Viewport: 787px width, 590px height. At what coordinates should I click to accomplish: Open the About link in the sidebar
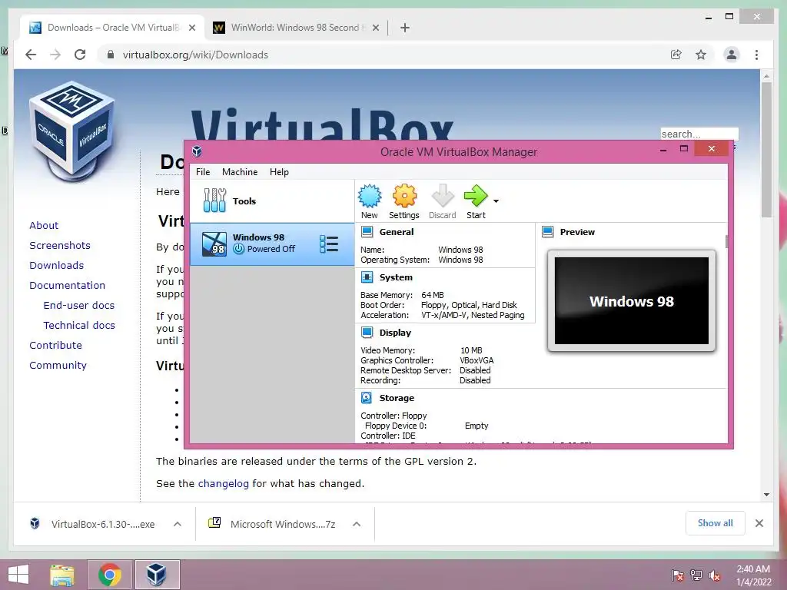coord(44,225)
